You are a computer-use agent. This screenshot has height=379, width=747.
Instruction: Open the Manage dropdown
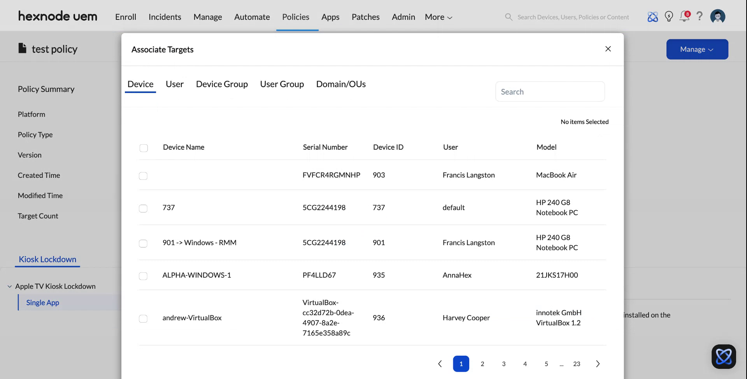click(697, 49)
